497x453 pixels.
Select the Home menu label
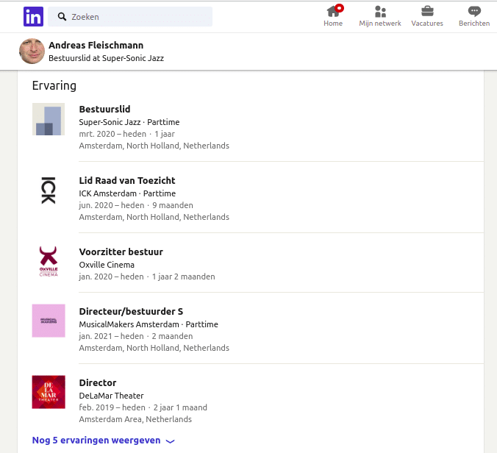pos(333,23)
